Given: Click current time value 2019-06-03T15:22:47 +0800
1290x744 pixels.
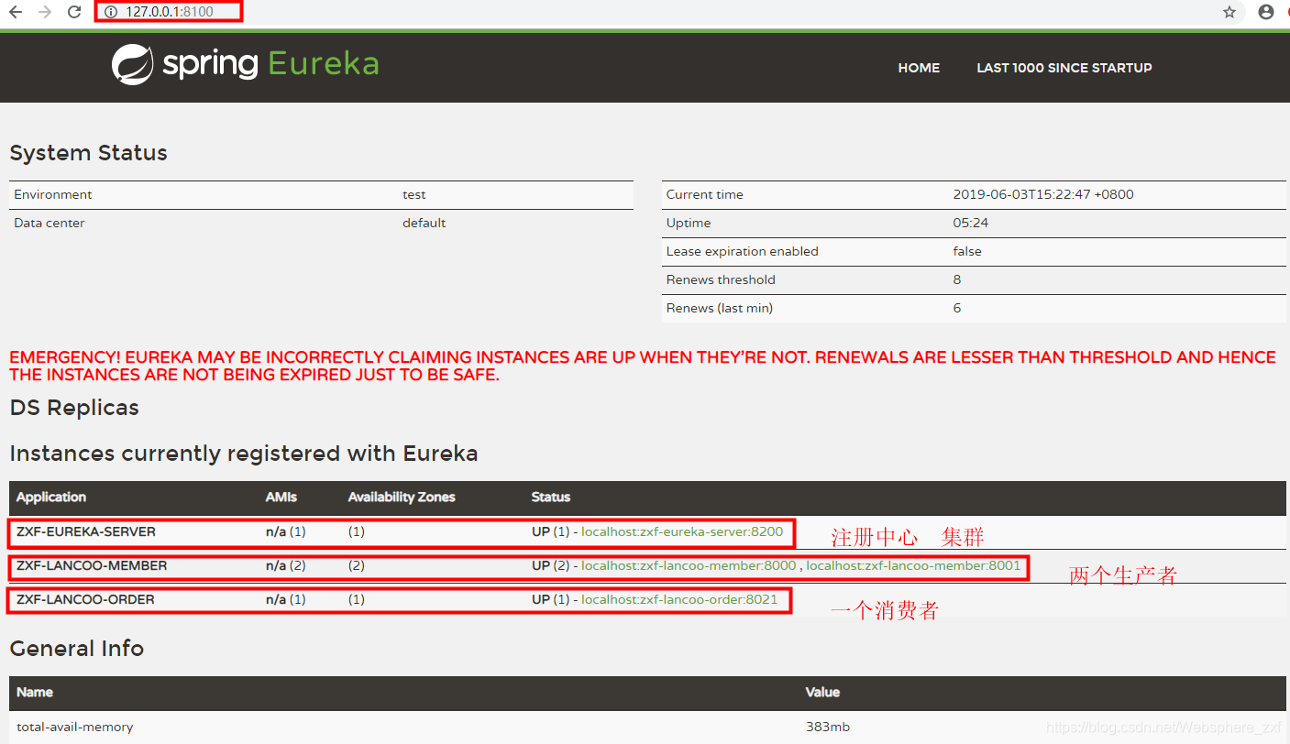Looking at the screenshot, I should [1043, 194].
